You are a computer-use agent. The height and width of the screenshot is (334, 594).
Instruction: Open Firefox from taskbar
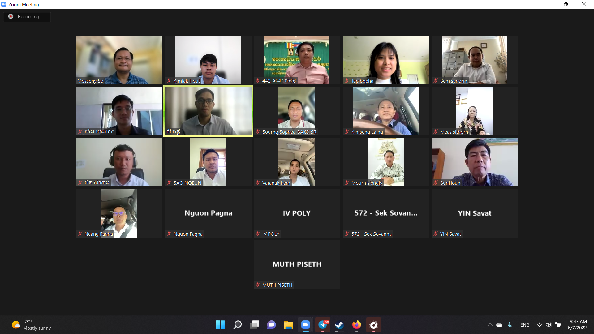(x=356, y=325)
